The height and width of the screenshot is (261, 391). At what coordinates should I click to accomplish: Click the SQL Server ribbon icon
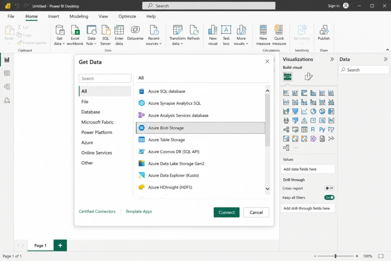pyautogui.click(x=105, y=35)
